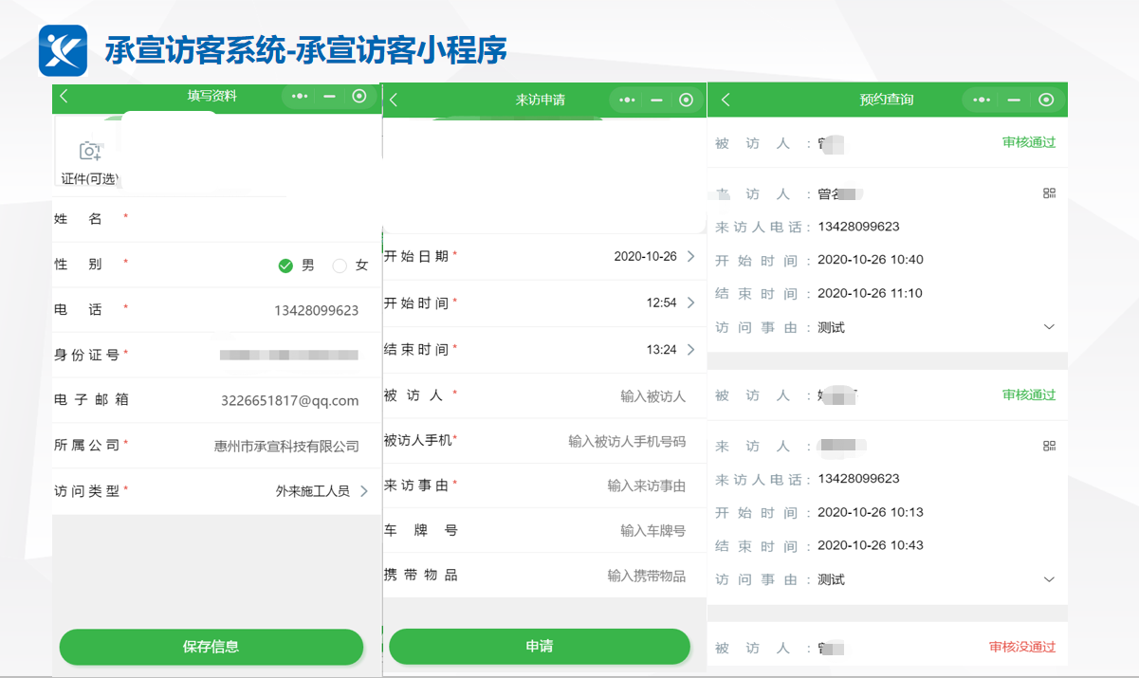
Task: Show QR code for first visitor record
Action: click(1049, 193)
